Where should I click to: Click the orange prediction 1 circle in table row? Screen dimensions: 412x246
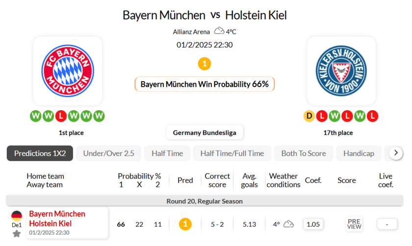coord(185,224)
